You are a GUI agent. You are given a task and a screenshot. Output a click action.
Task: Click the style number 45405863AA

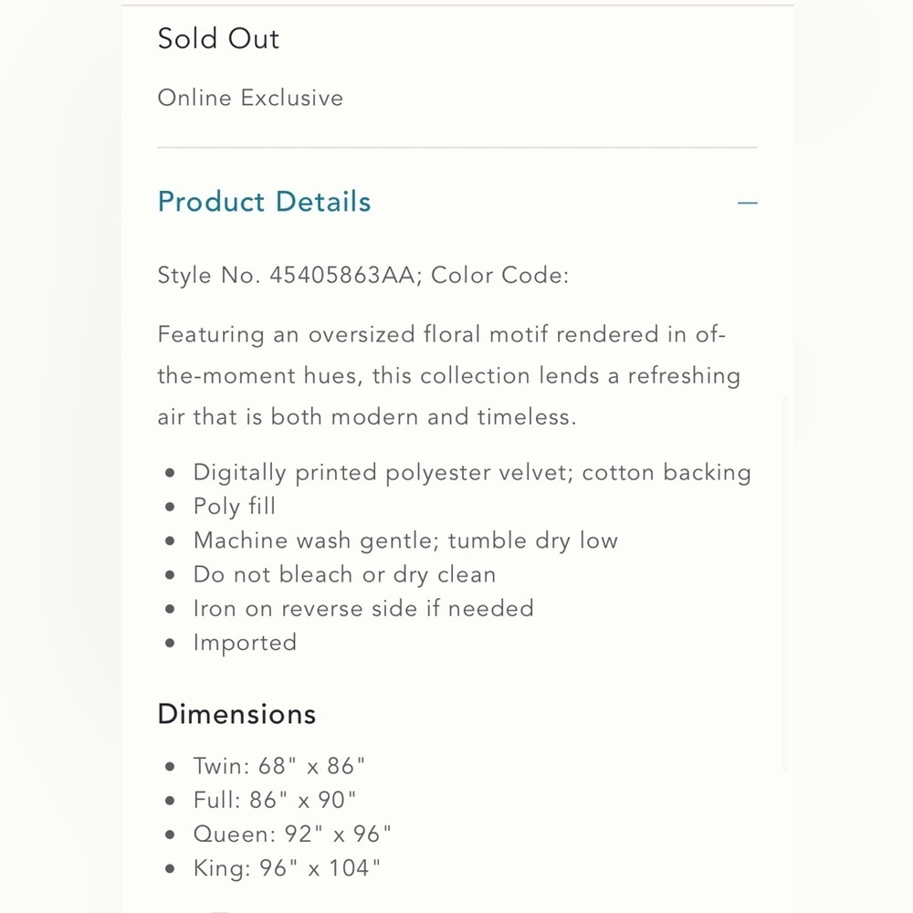pyautogui.click(x=341, y=275)
